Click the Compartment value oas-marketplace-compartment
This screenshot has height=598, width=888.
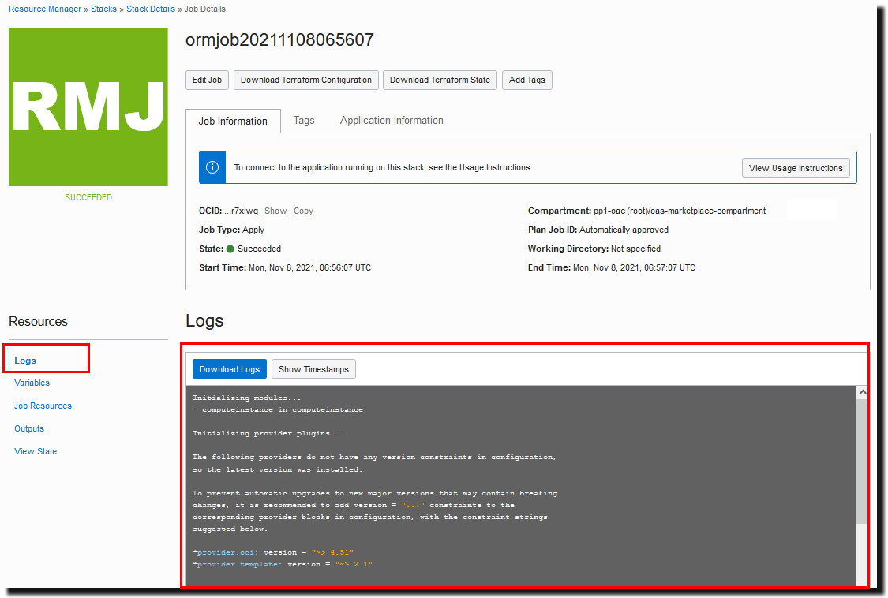pos(680,211)
